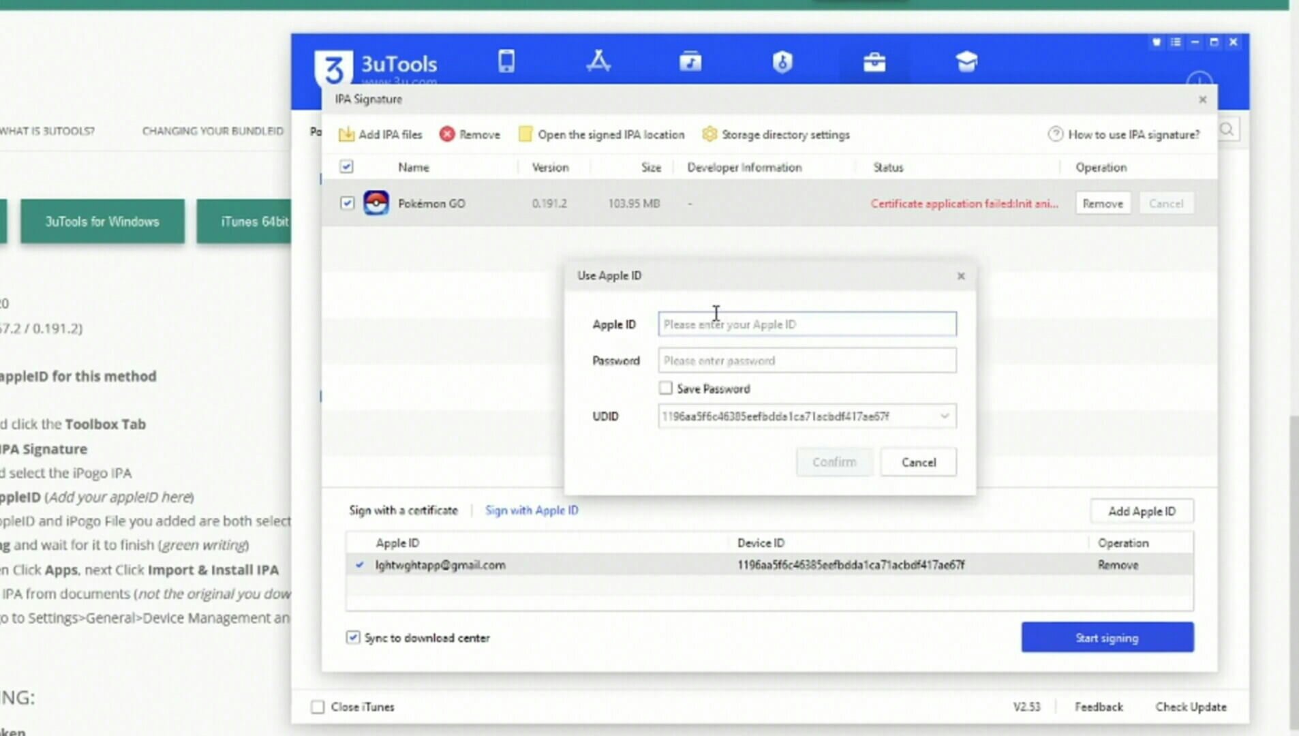This screenshot has width=1299, height=736.
Task: Expand the UDID dropdown arrow
Action: (945, 416)
